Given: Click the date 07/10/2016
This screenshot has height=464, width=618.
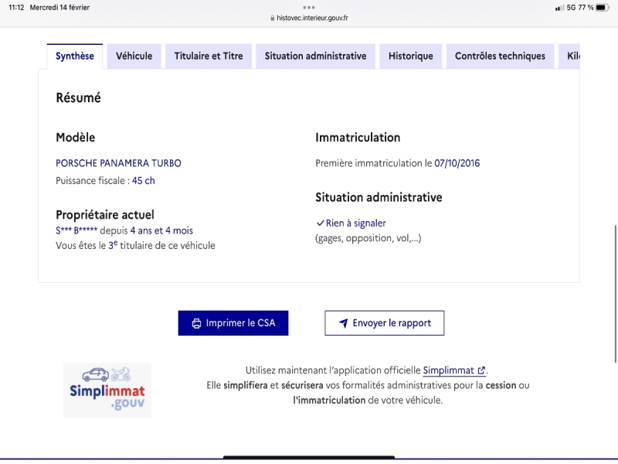Looking at the screenshot, I should pyautogui.click(x=457, y=163).
